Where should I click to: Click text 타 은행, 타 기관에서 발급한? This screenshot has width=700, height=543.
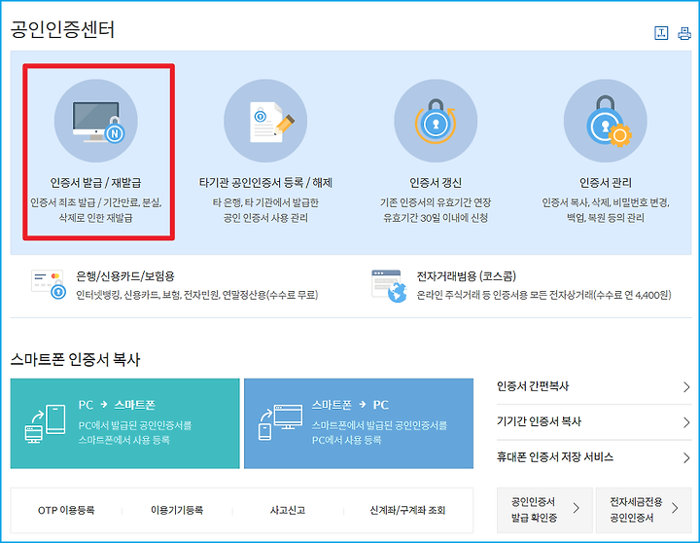click(265, 203)
